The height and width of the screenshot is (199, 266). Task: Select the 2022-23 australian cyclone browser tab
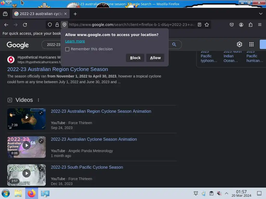[41, 14]
